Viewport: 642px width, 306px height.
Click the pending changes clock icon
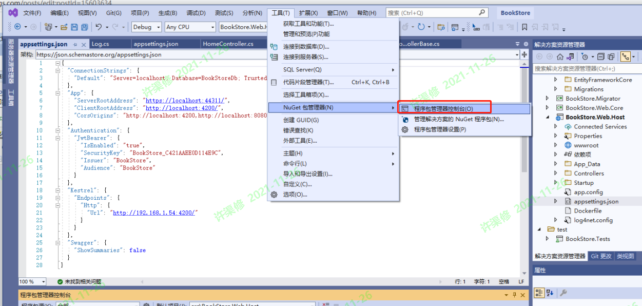(585, 56)
